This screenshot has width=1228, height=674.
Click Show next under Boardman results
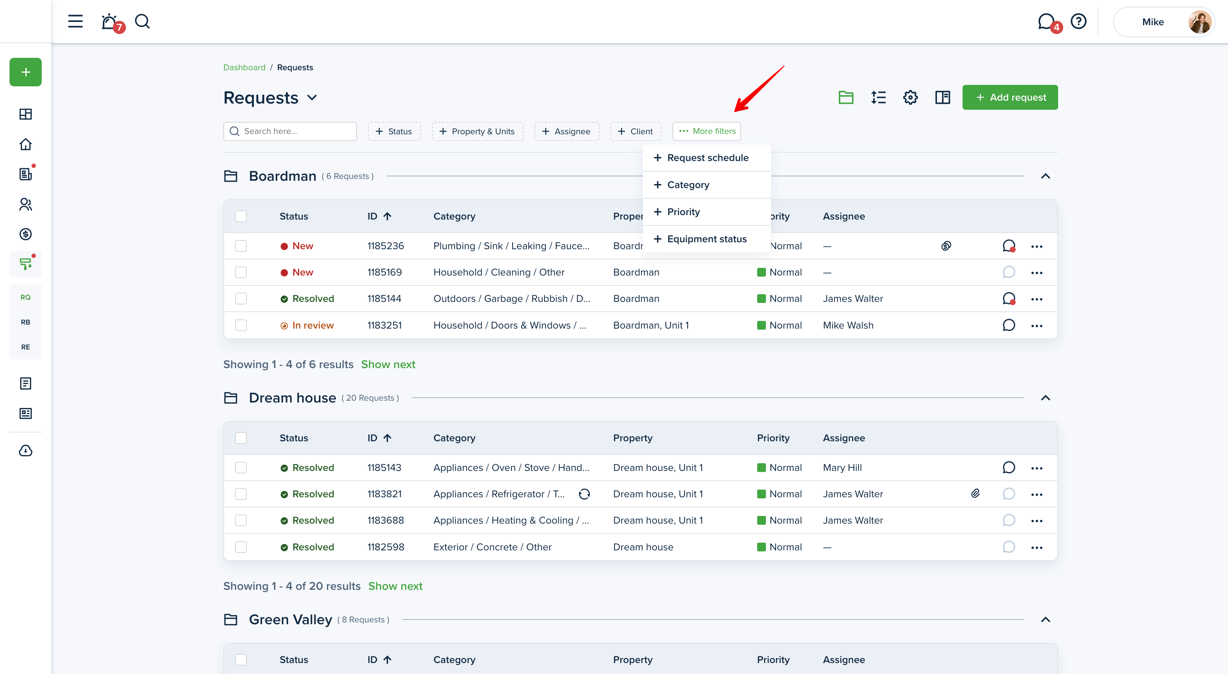click(x=388, y=364)
